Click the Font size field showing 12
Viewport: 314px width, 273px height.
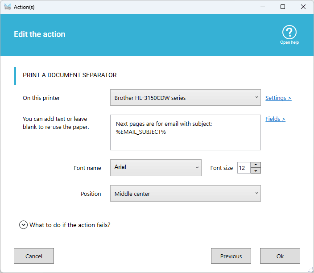(x=244, y=168)
